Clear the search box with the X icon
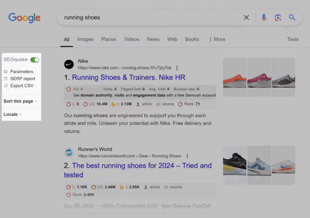The image size is (310, 218). 246,18
